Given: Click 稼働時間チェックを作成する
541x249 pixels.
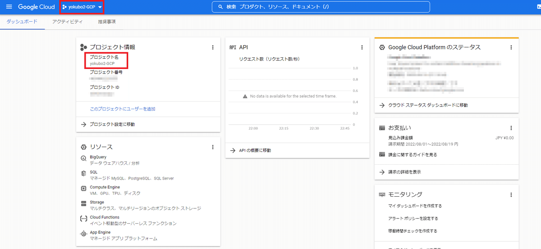Looking at the screenshot, I should (x=413, y=231).
